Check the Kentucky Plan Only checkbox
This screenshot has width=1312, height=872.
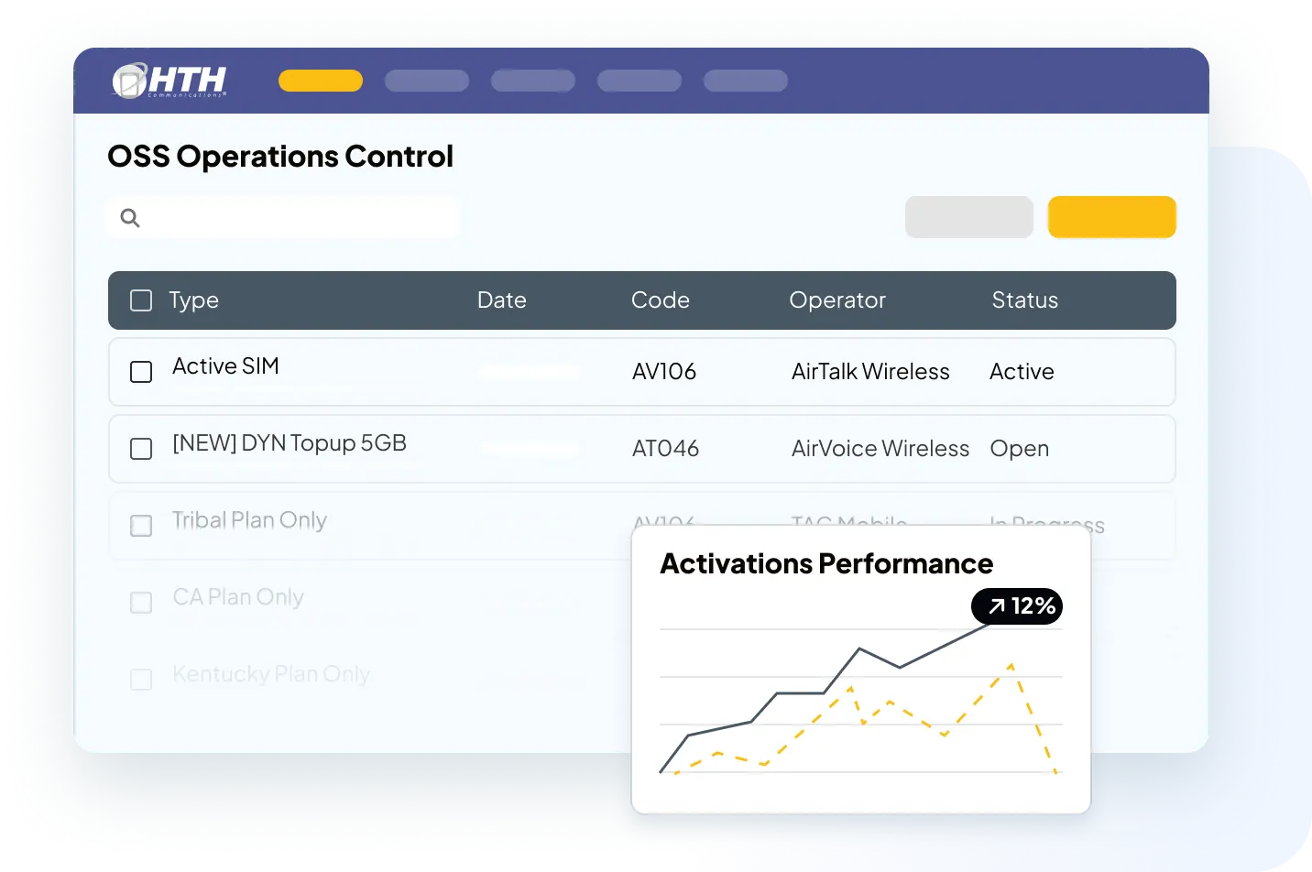point(141,680)
